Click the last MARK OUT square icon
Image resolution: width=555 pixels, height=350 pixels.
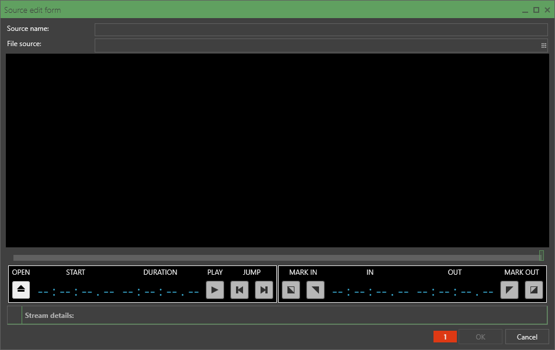(534, 290)
